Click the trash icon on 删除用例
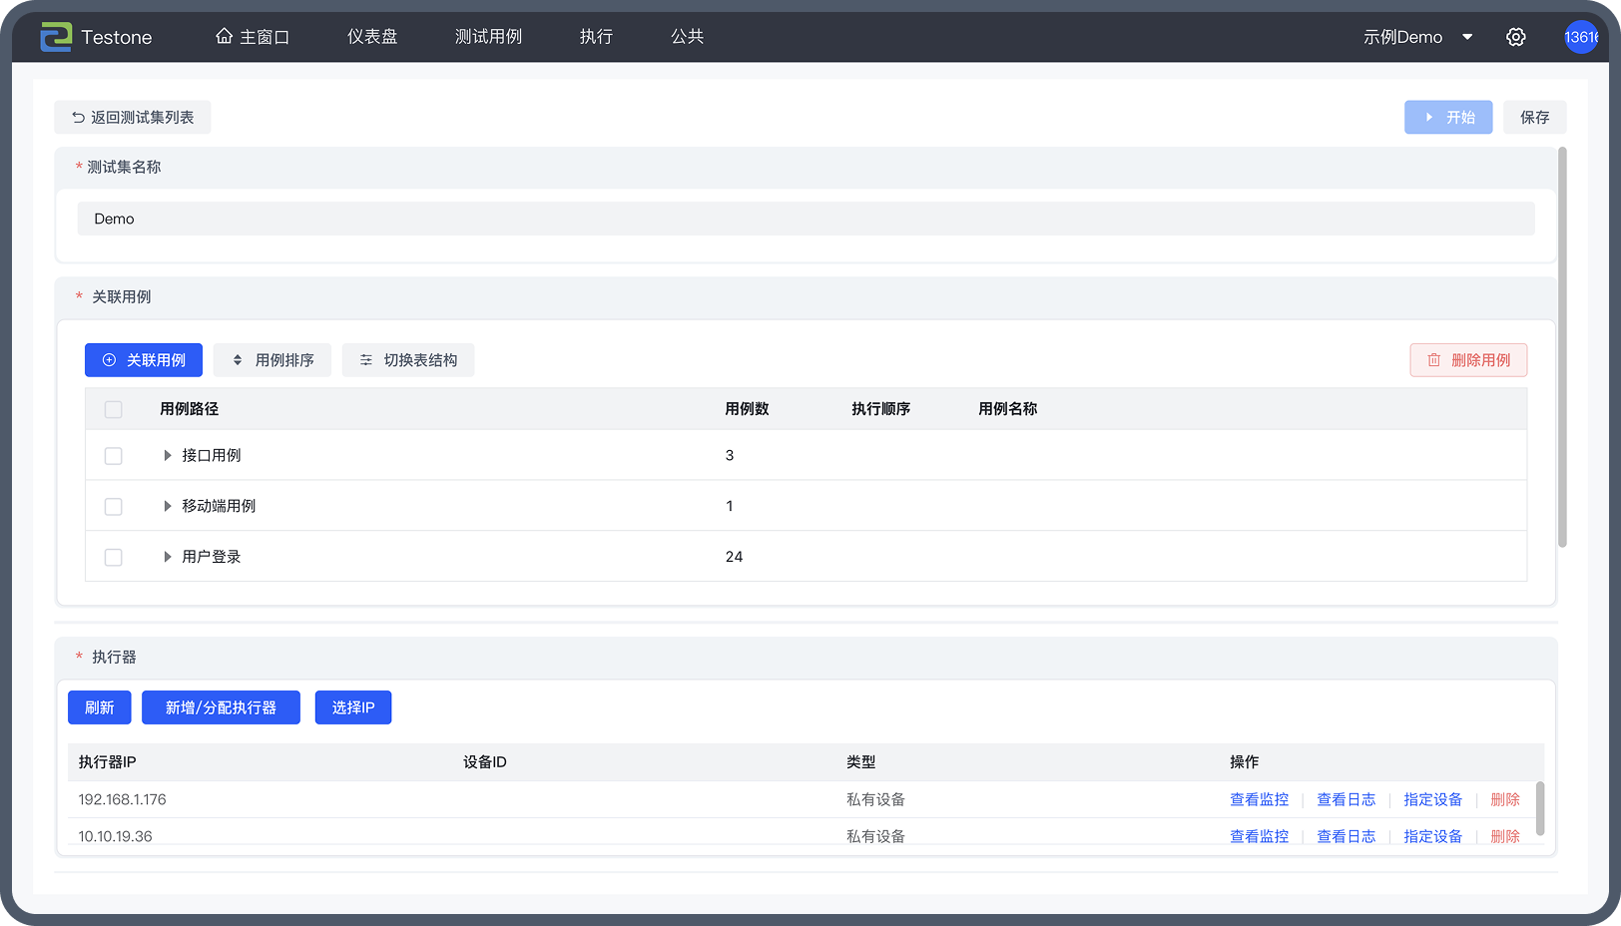 coord(1433,360)
